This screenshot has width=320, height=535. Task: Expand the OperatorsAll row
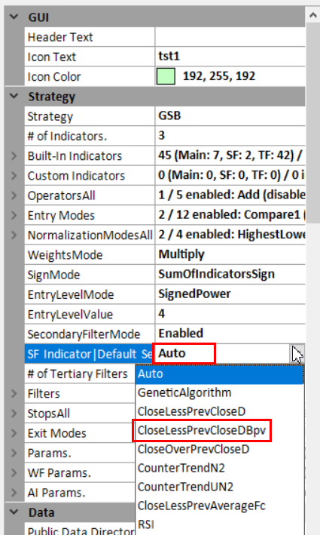click(14, 195)
